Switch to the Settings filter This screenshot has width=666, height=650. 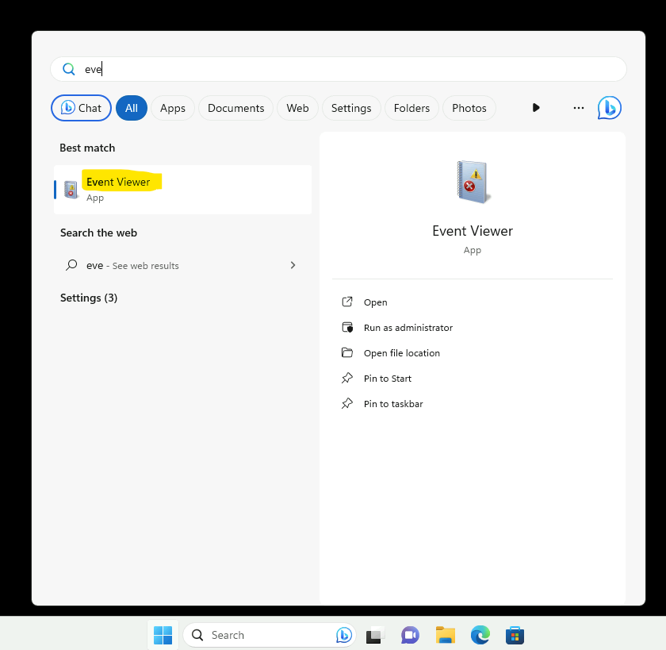point(350,108)
